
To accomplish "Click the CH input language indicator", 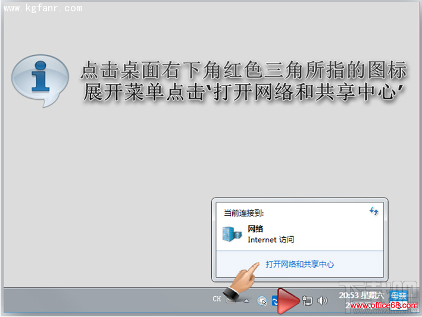I will 217,299.
